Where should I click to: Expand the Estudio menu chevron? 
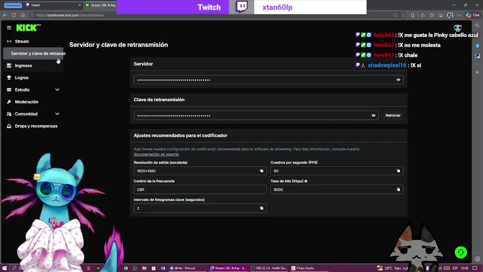click(x=57, y=90)
